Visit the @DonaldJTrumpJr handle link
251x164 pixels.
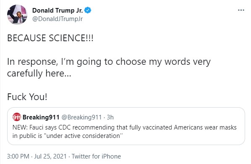point(58,19)
